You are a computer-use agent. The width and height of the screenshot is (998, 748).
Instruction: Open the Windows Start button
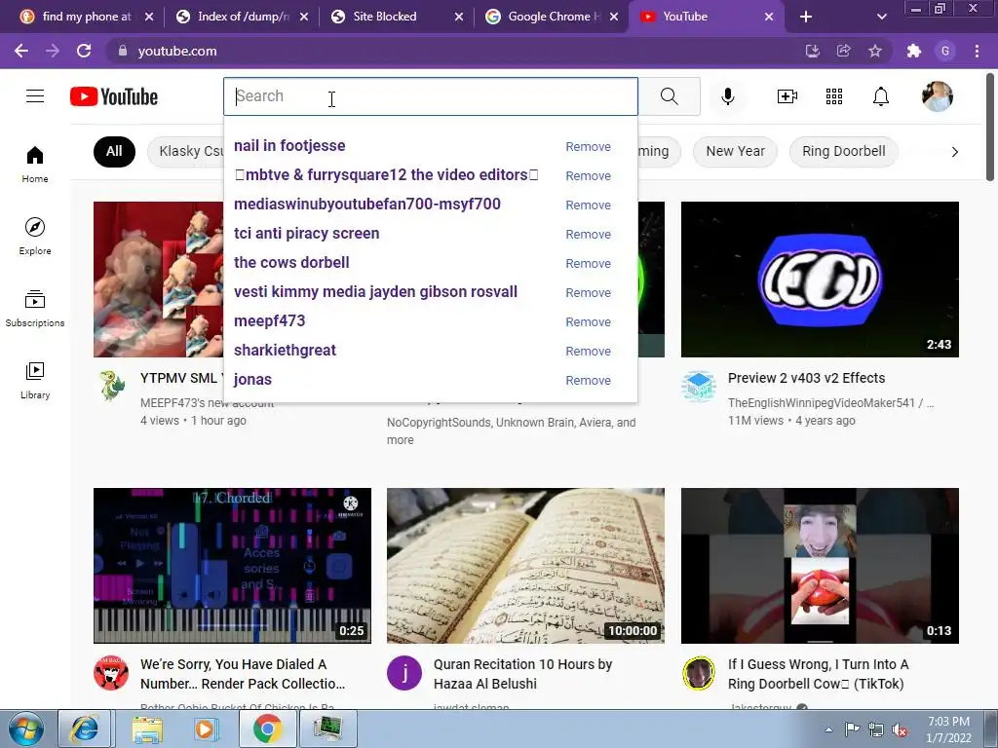point(25,729)
